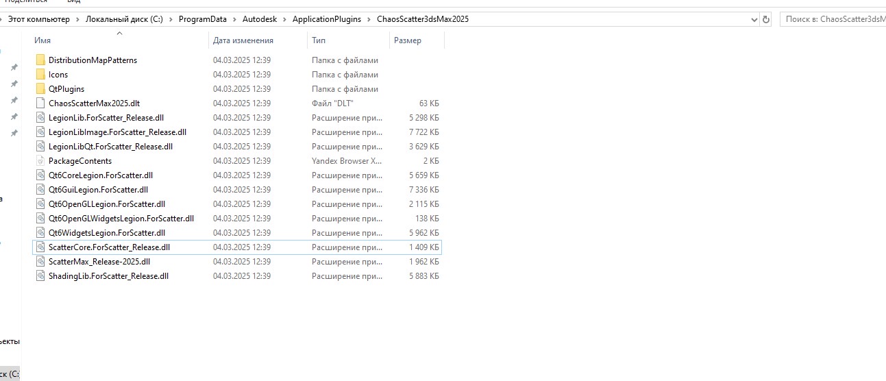Expand the chevron after ProgramData breadcrumb
886x381 pixels.
click(x=234, y=19)
